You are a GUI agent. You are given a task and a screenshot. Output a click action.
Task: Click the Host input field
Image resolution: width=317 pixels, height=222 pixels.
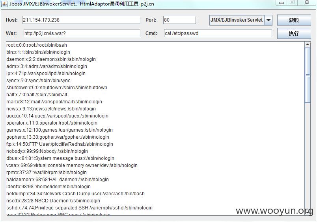point(81,20)
